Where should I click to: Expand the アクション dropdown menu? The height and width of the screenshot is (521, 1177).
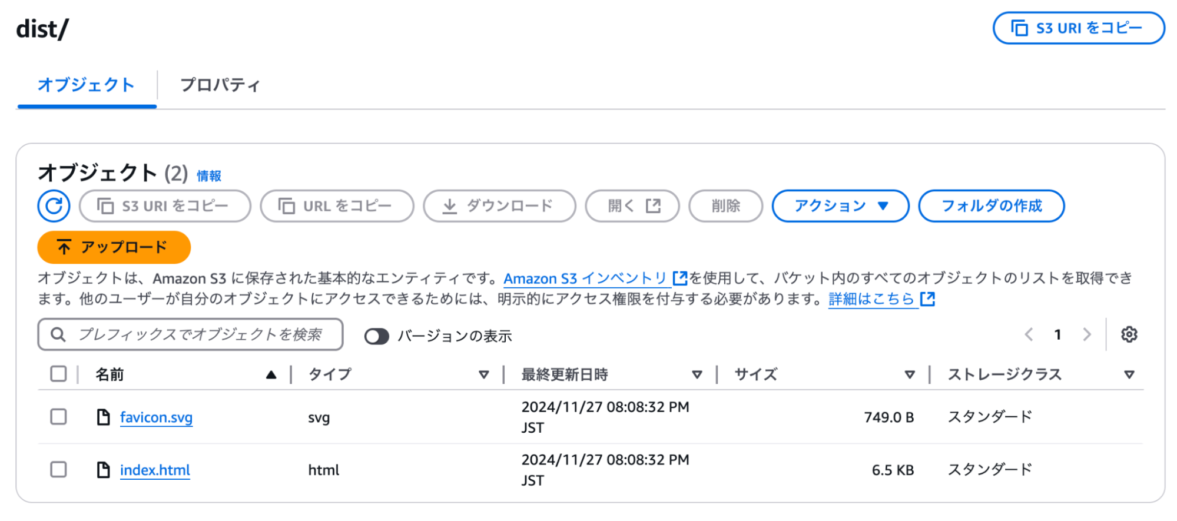(x=840, y=206)
